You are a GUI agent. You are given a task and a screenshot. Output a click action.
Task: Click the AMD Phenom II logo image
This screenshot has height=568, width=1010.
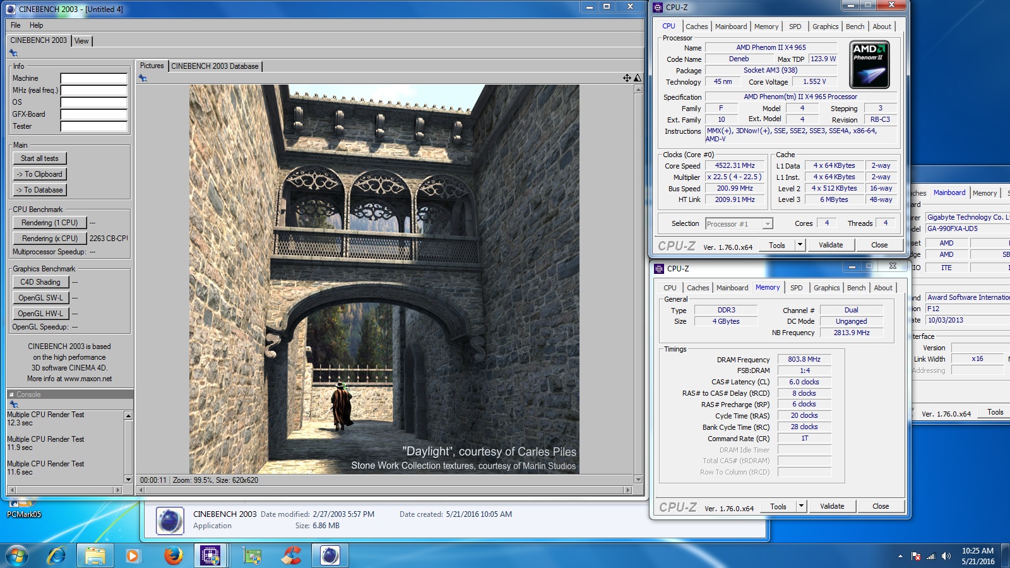[x=869, y=64]
